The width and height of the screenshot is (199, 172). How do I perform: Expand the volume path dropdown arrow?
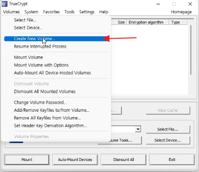click(138, 129)
